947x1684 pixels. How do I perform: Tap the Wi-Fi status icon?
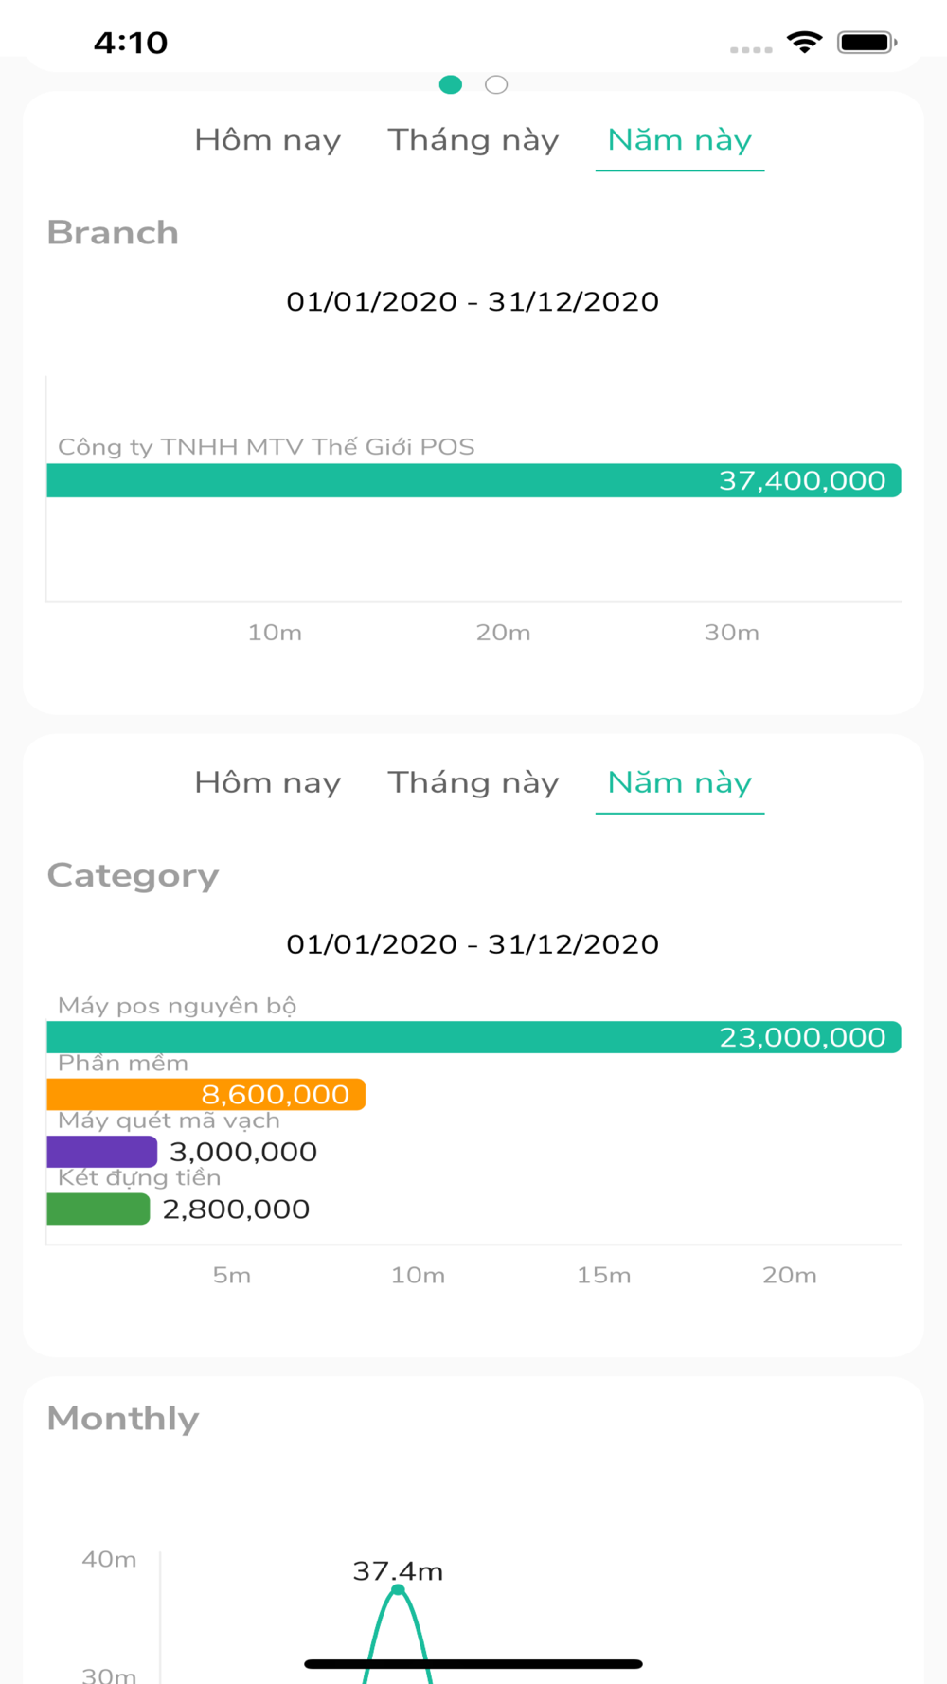click(x=805, y=43)
